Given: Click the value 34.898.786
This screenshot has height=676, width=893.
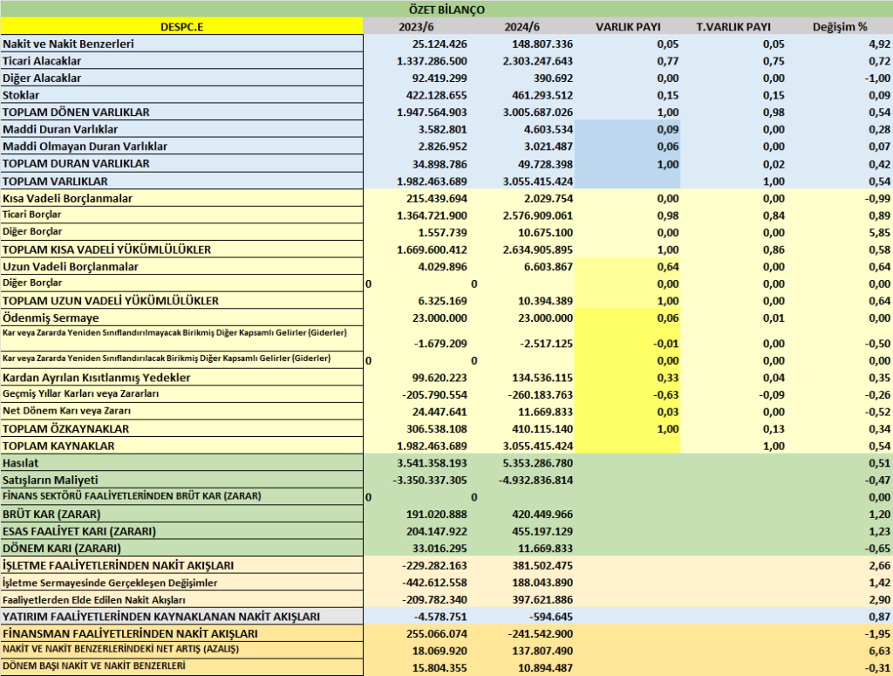Looking at the screenshot, I should click(x=438, y=165).
